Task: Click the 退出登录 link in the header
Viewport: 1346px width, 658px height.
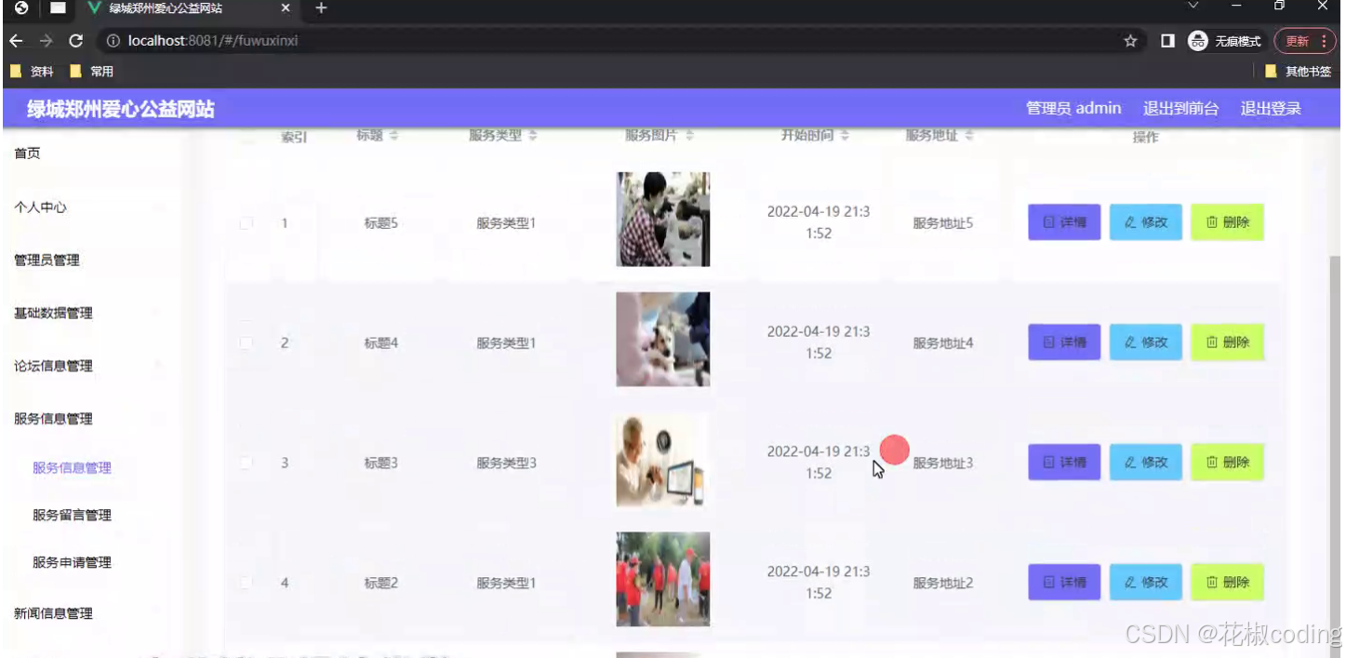Action: click(x=1271, y=108)
